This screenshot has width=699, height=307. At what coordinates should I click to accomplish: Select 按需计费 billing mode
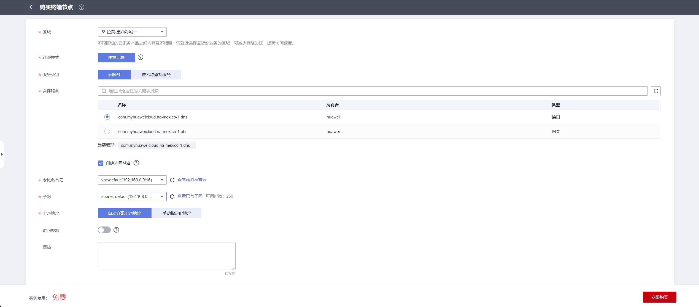click(x=116, y=57)
